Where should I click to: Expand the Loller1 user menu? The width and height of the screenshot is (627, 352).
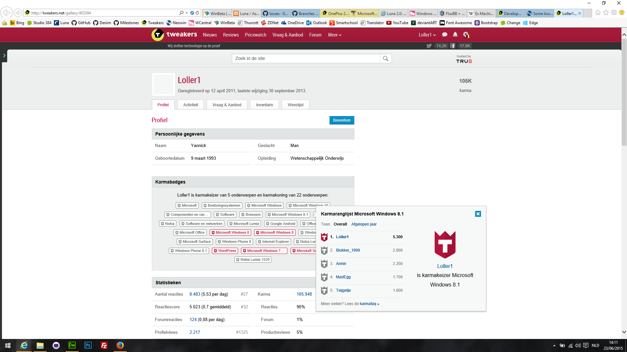coord(427,35)
